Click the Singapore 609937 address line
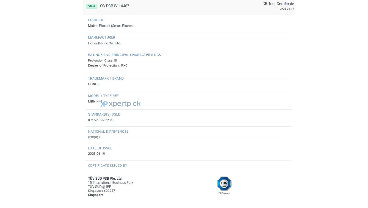Screen dimensions: 368x208 click(102, 191)
